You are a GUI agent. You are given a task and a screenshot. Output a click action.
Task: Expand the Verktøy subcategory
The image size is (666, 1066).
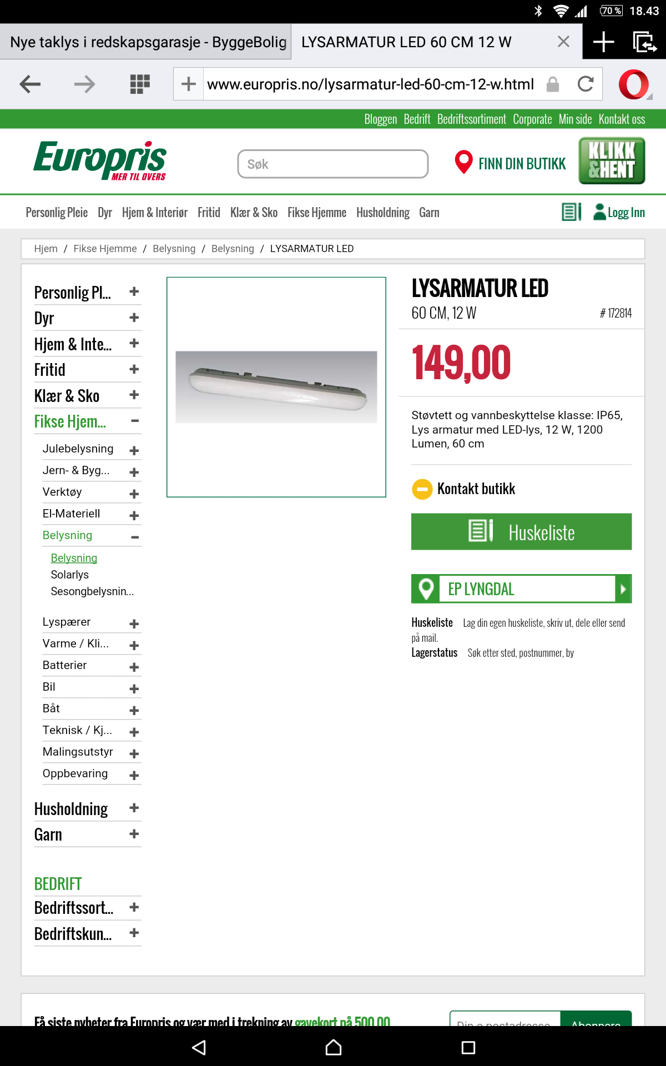[134, 494]
